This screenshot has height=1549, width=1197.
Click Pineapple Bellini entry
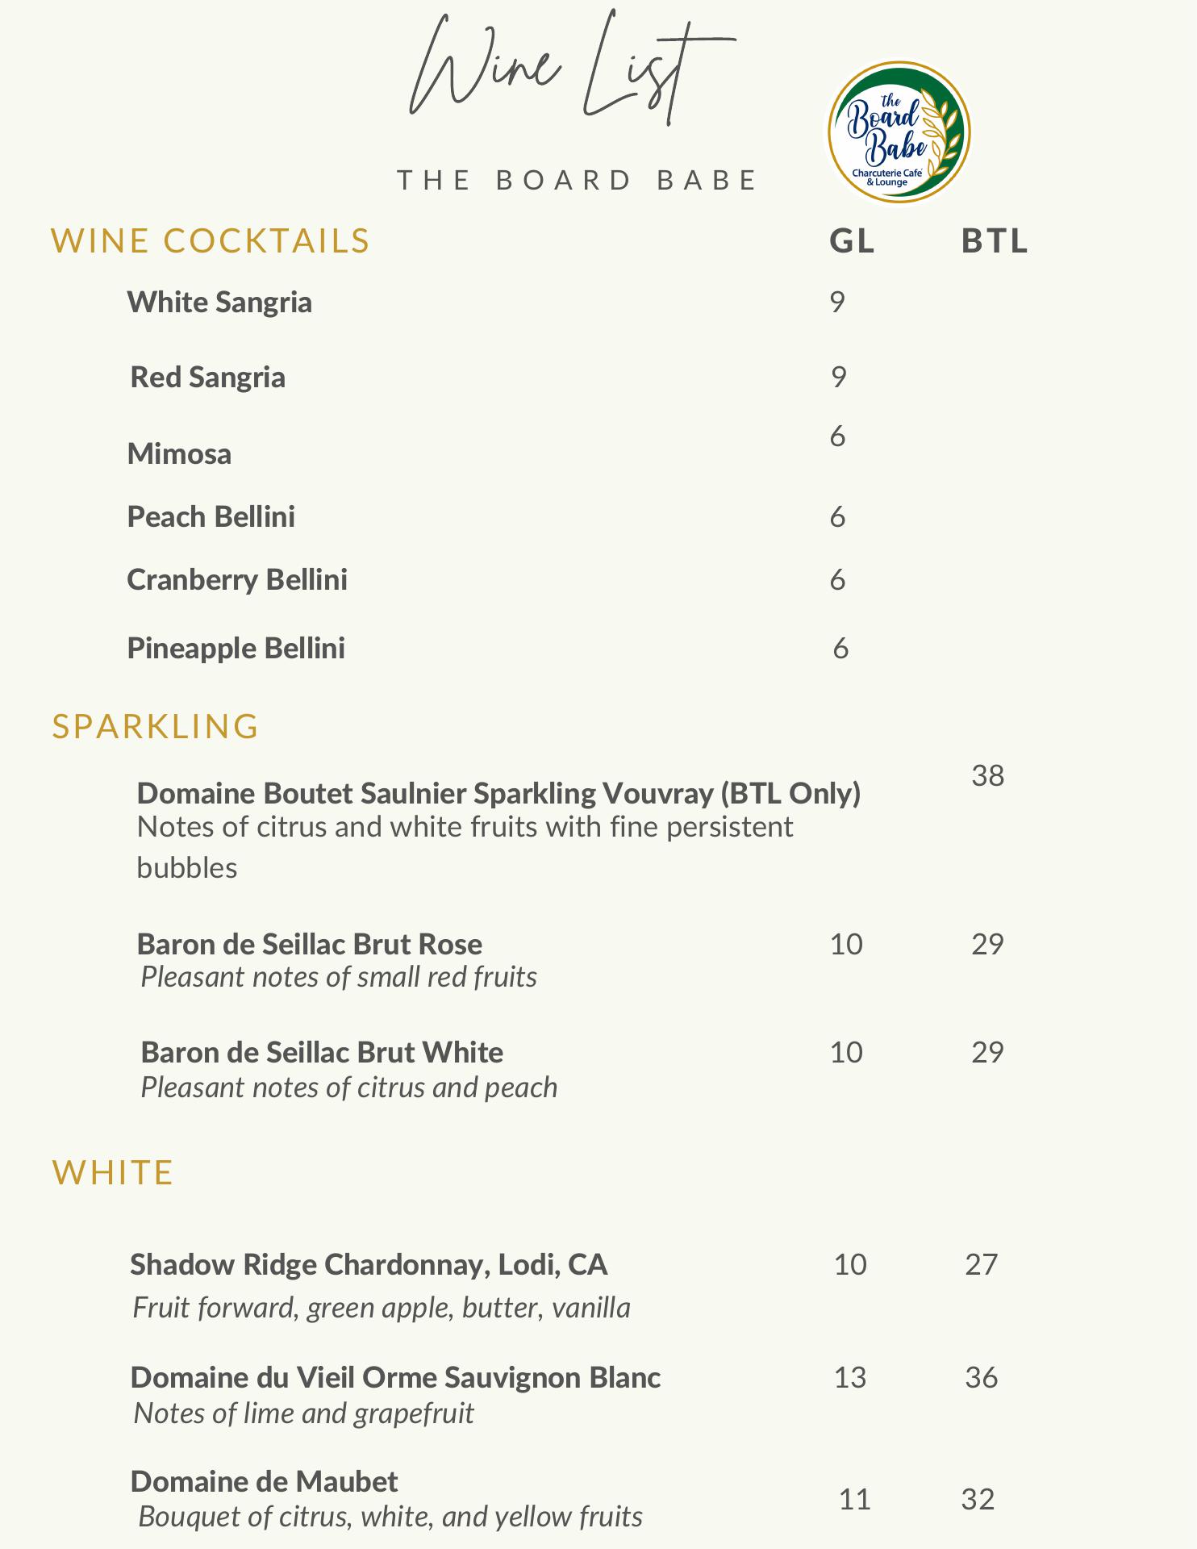(236, 649)
